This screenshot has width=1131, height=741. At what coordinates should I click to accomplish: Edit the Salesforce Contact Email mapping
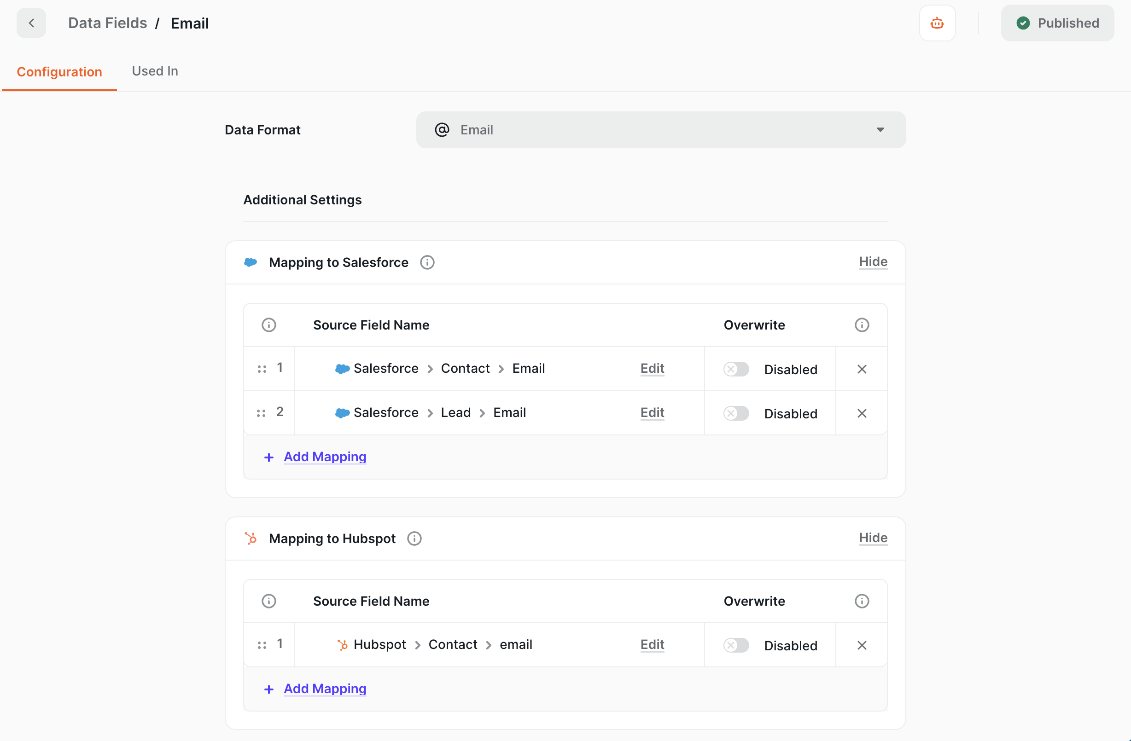coord(652,368)
